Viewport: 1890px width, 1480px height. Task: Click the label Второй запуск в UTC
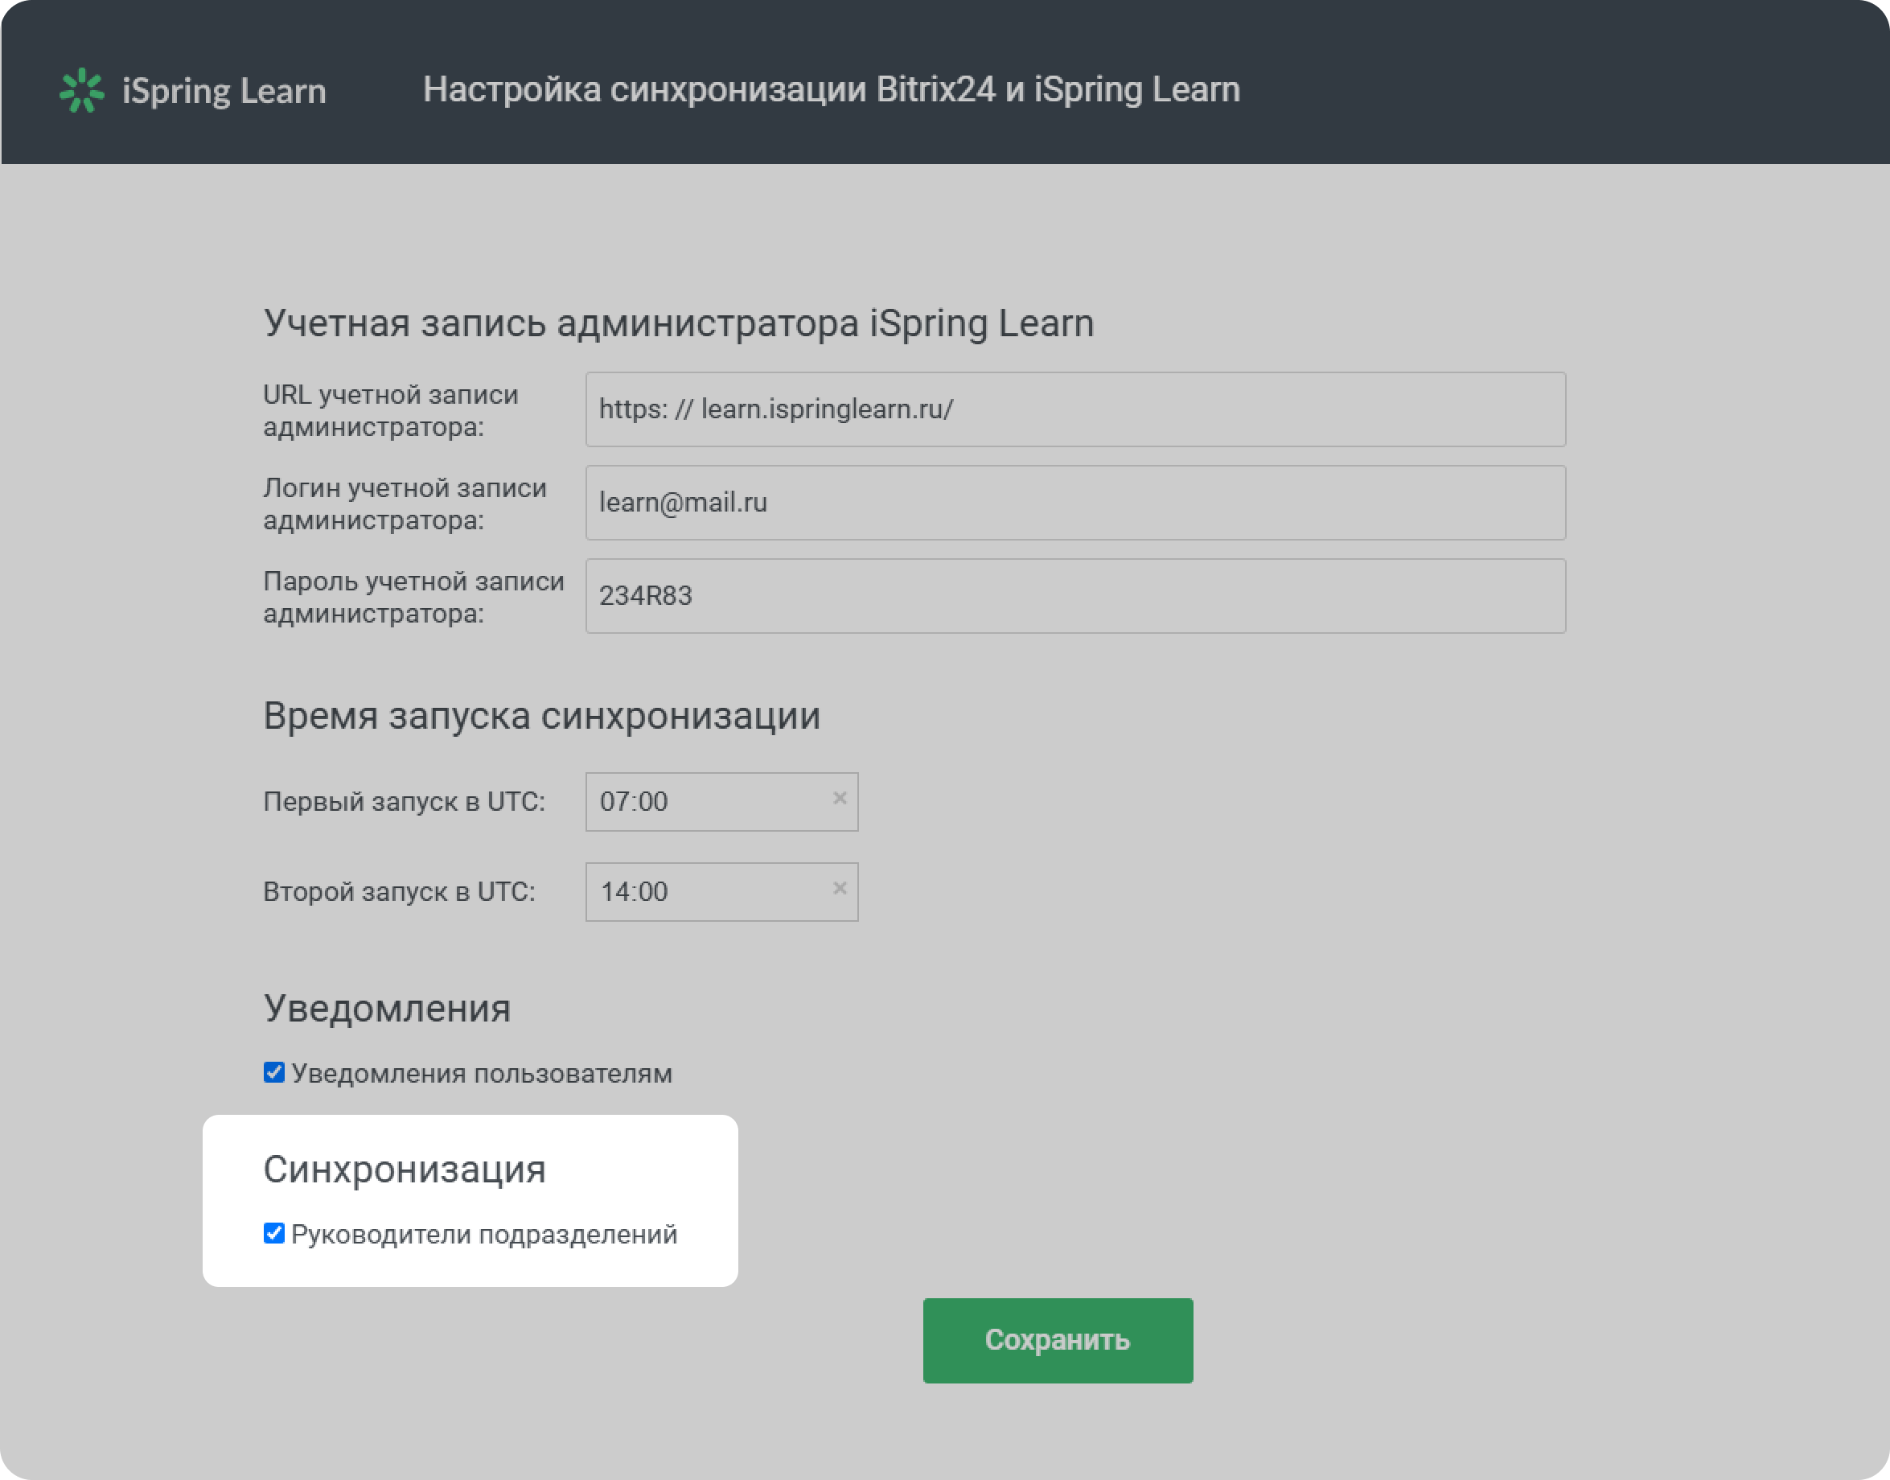(x=399, y=892)
